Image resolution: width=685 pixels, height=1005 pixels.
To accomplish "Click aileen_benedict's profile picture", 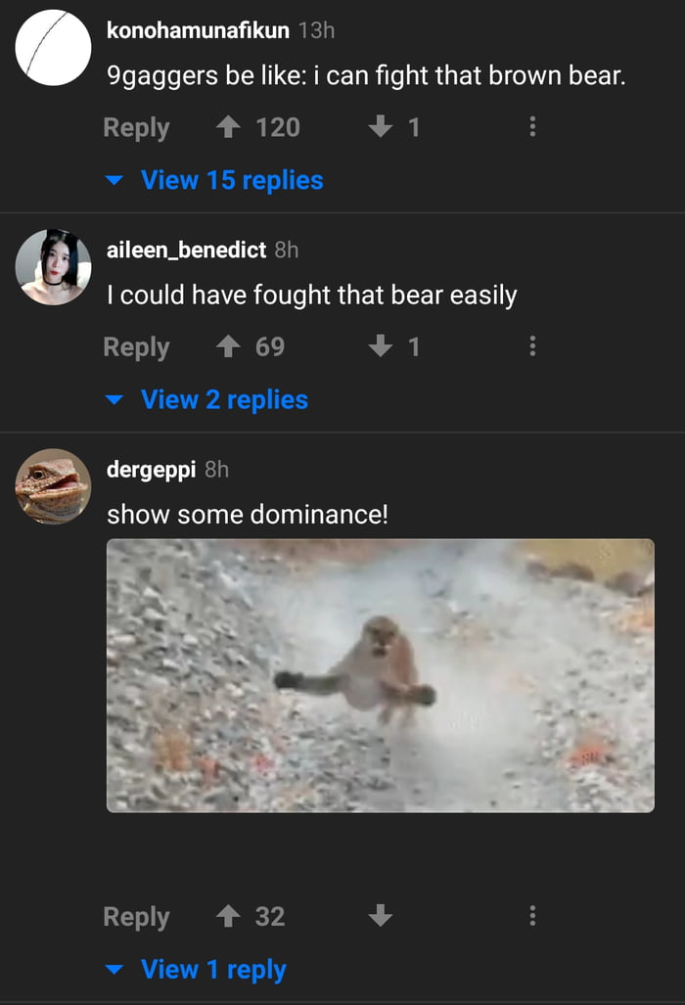I will [x=53, y=267].
